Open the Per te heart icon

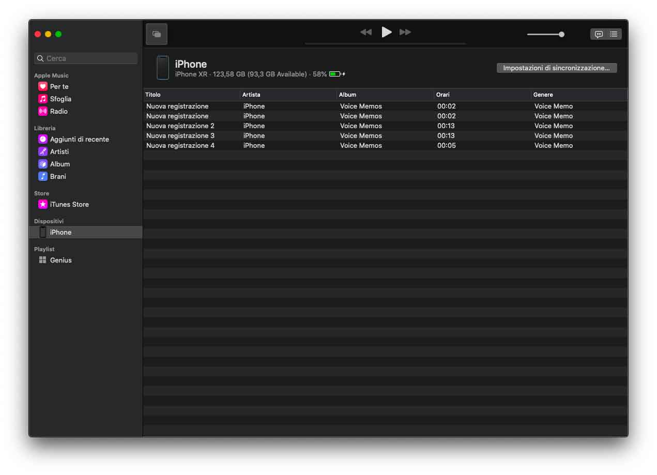point(43,86)
